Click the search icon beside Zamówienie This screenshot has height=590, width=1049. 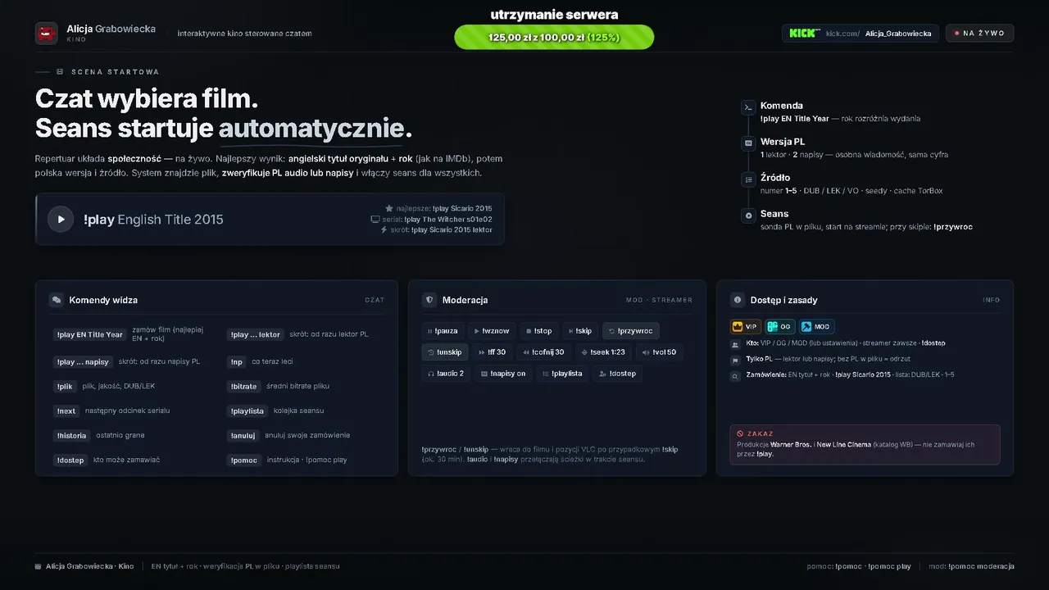point(735,376)
